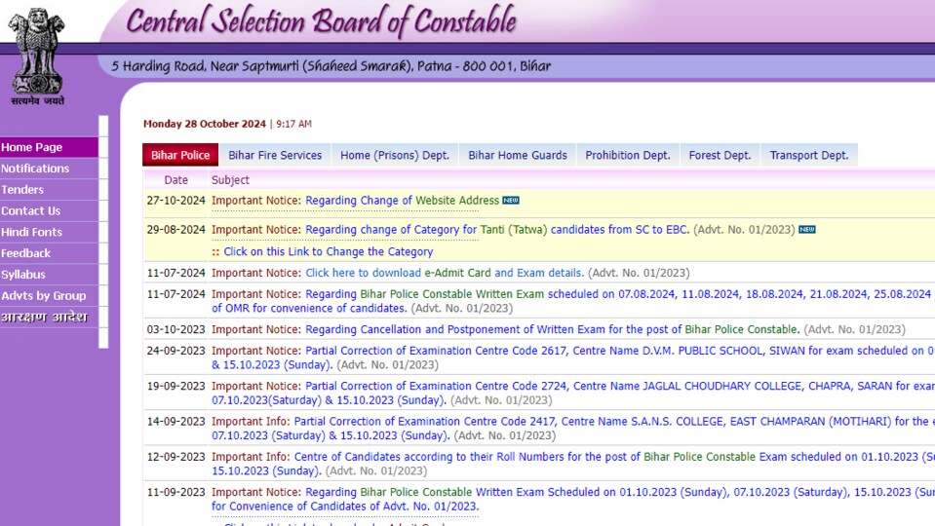Click the 5 Harding Road address text

(331, 66)
